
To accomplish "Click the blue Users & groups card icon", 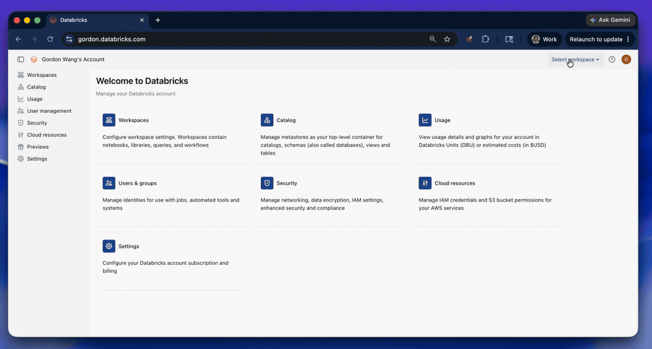I will point(109,183).
